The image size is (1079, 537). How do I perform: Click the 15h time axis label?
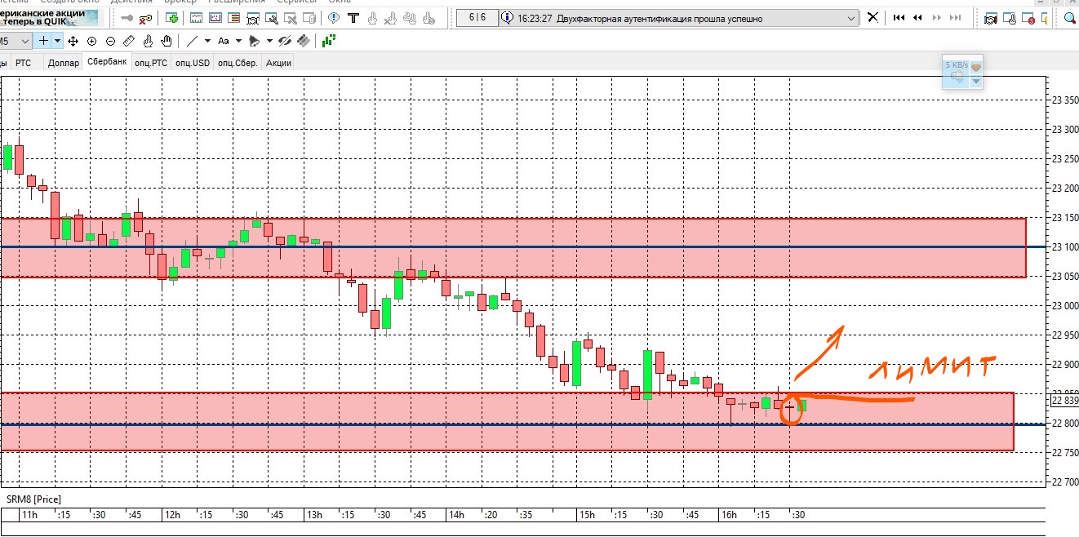coord(586,515)
